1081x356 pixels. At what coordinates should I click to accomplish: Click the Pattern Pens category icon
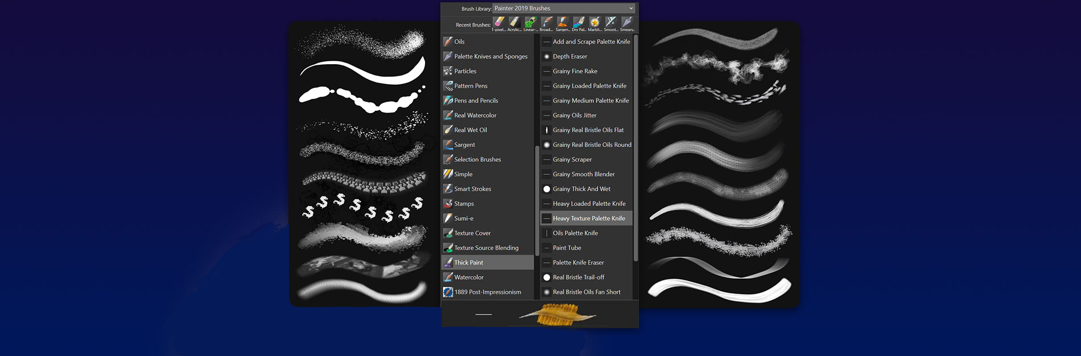448,86
